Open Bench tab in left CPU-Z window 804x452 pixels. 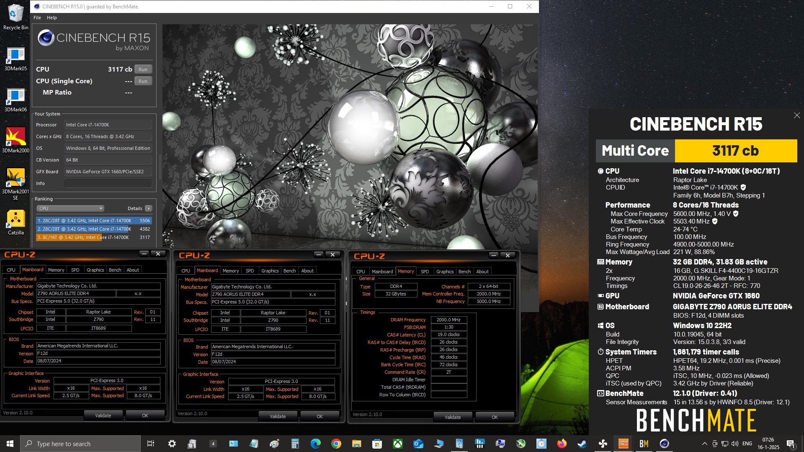(115, 270)
